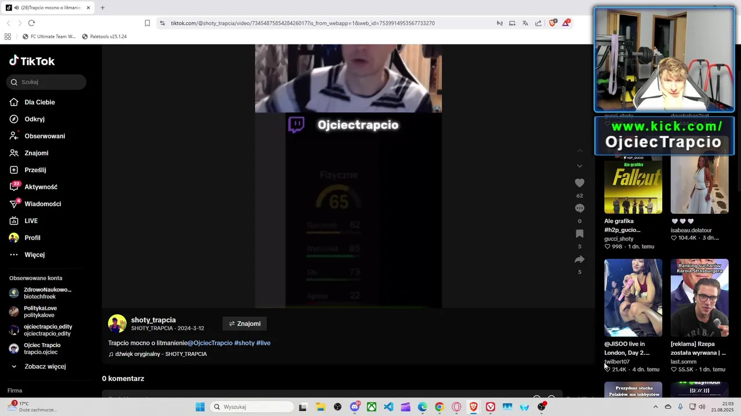Screen dimensions: 741x416
Task: Open a new browser tab
Action: tap(102, 8)
